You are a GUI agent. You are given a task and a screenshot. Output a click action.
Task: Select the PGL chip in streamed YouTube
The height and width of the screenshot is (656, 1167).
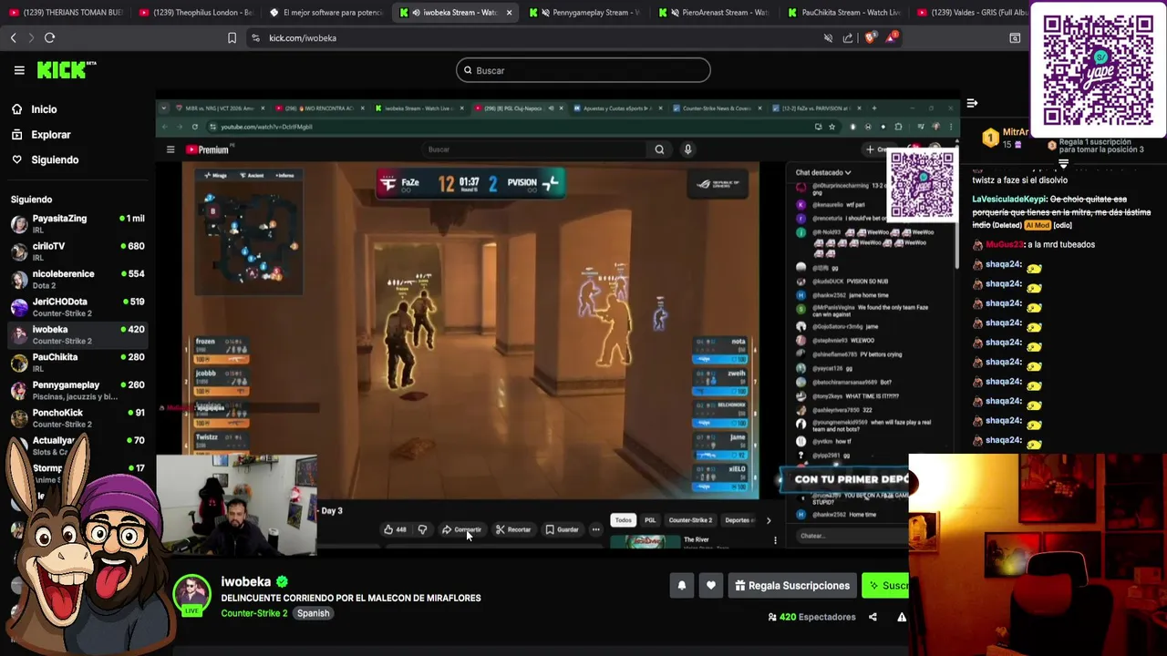tap(650, 520)
